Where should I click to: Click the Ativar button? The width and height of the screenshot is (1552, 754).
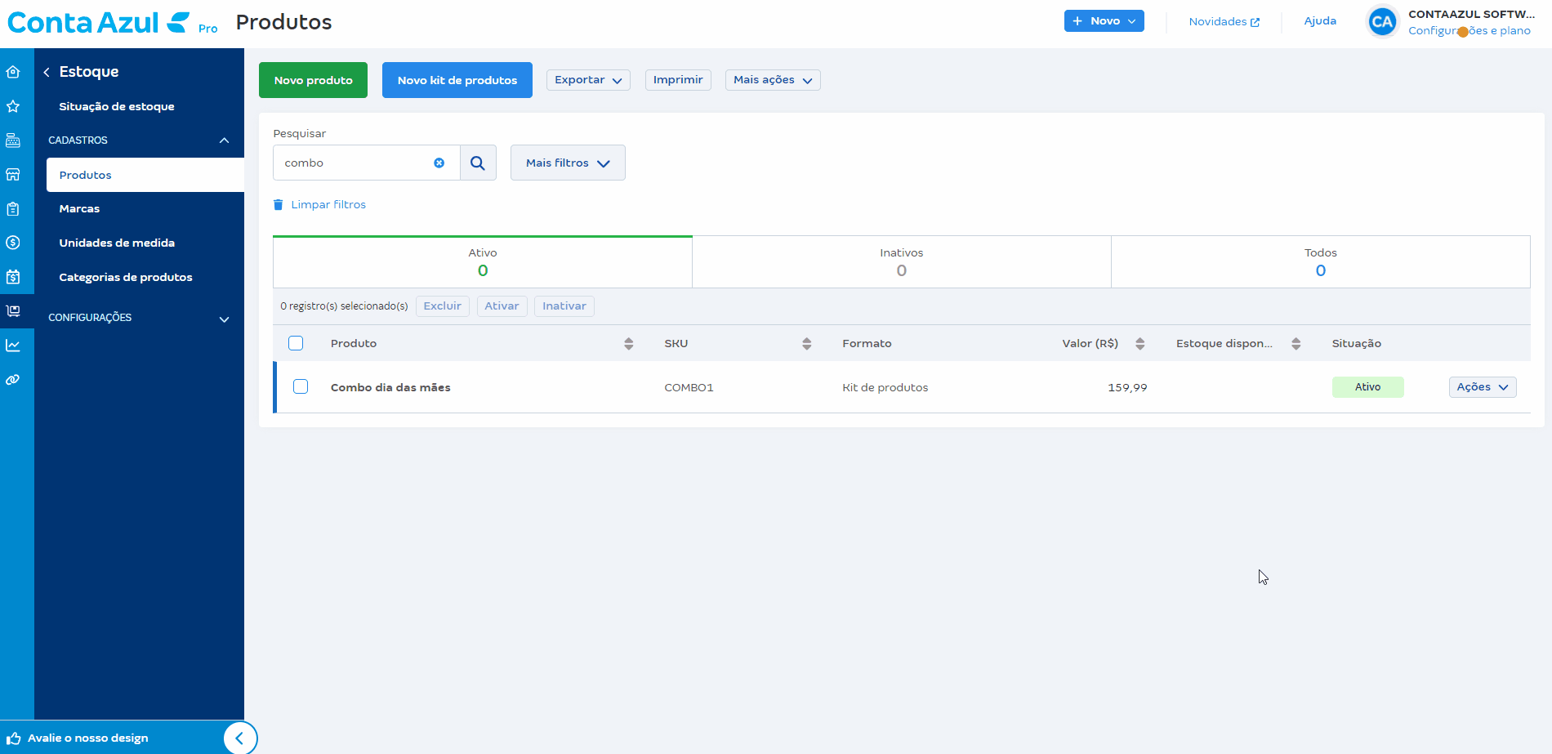[502, 306]
